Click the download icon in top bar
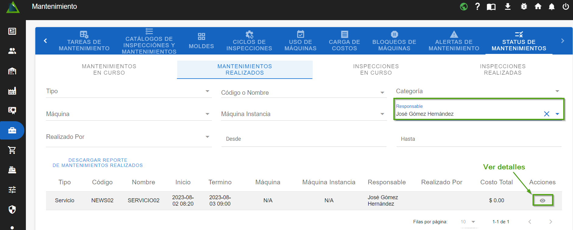The width and height of the screenshot is (573, 230). point(508,7)
